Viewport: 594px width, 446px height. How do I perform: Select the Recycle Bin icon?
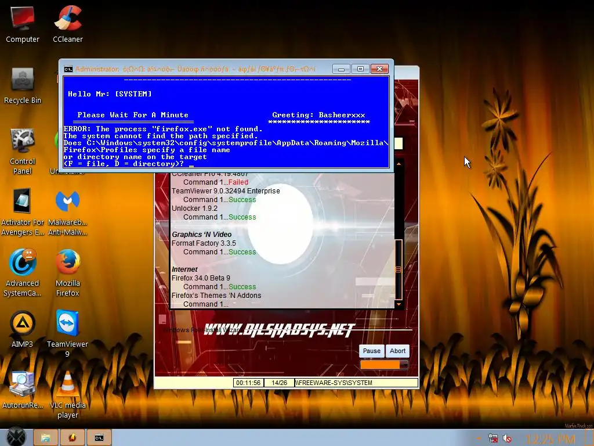click(x=23, y=86)
